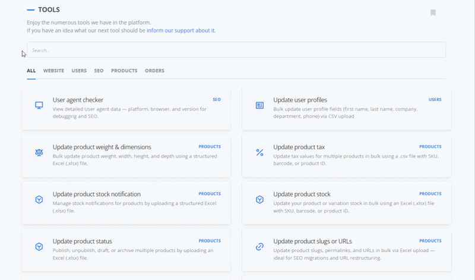This screenshot has height=280, width=475.
Task: Click the 'Publish, unpublish, draft, or archive' description
Action: point(133,254)
